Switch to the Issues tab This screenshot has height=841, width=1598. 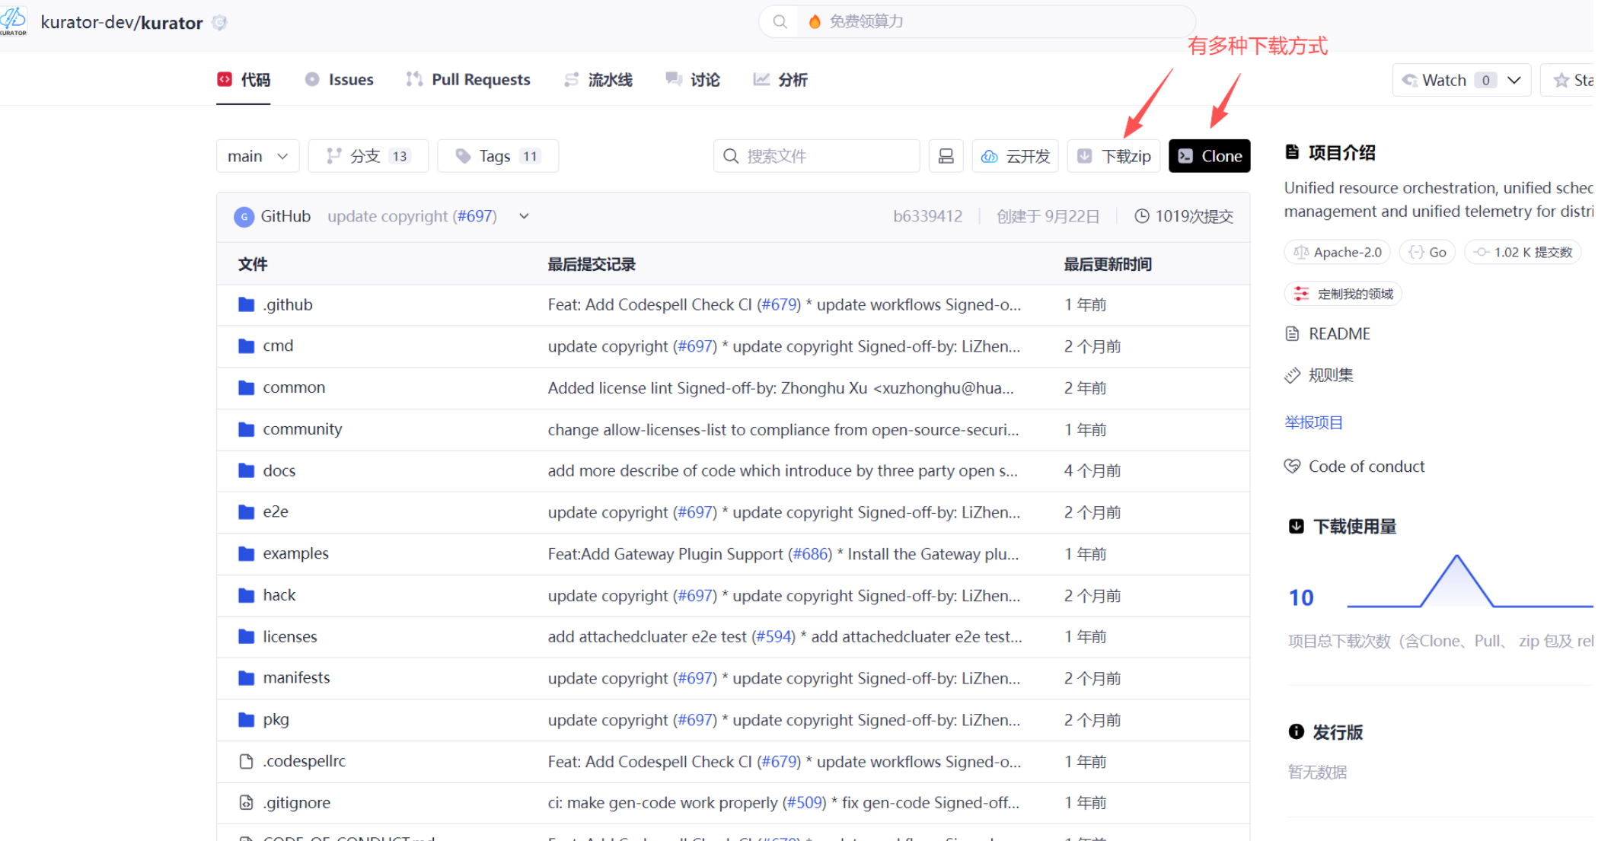pyautogui.click(x=340, y=80)
